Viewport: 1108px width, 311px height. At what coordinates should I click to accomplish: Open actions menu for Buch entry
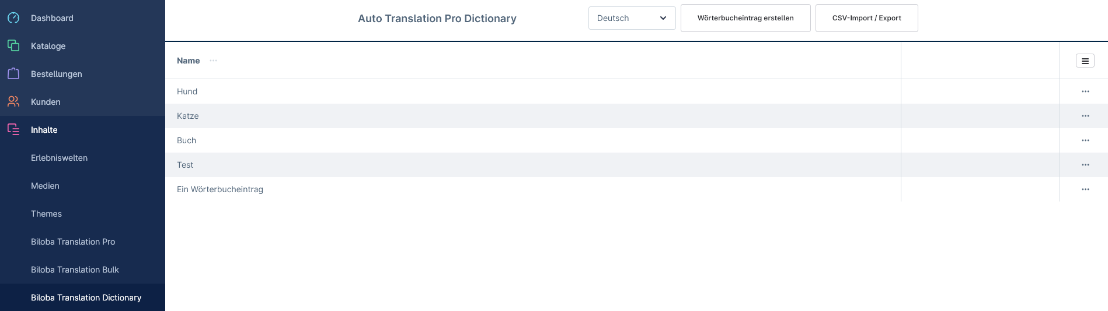[x=1085, y=140]
